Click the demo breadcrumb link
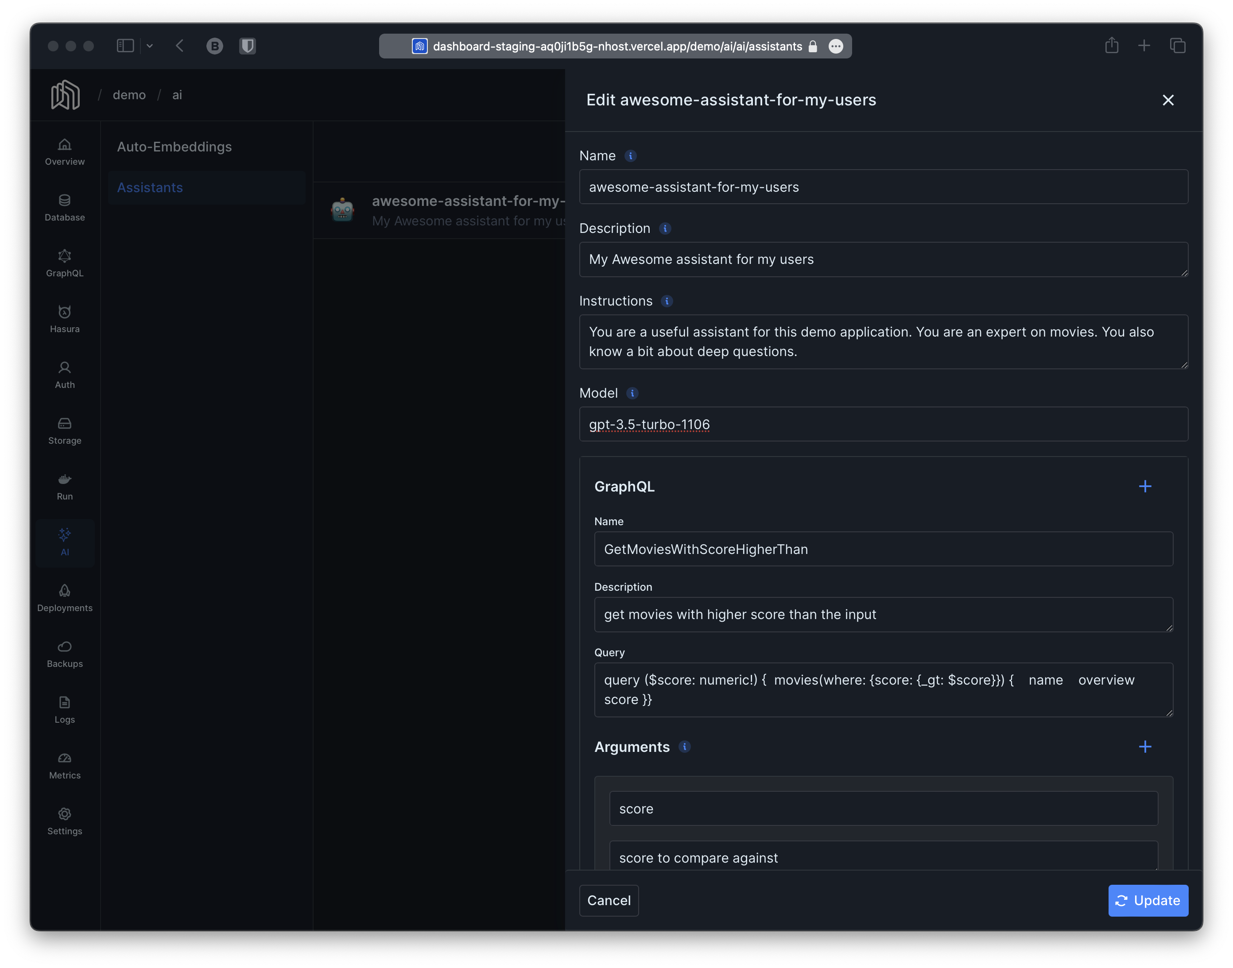The width and height of the screenshot is (1233, 968). (x=129, y=95)
